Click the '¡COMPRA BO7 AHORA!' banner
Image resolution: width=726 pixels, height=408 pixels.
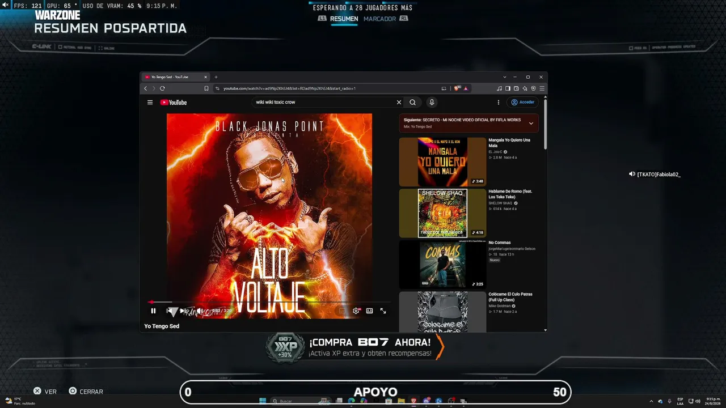354,347
